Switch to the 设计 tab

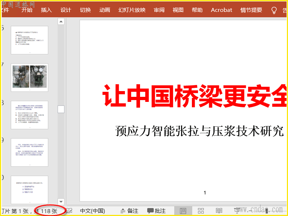pos(66,10)
